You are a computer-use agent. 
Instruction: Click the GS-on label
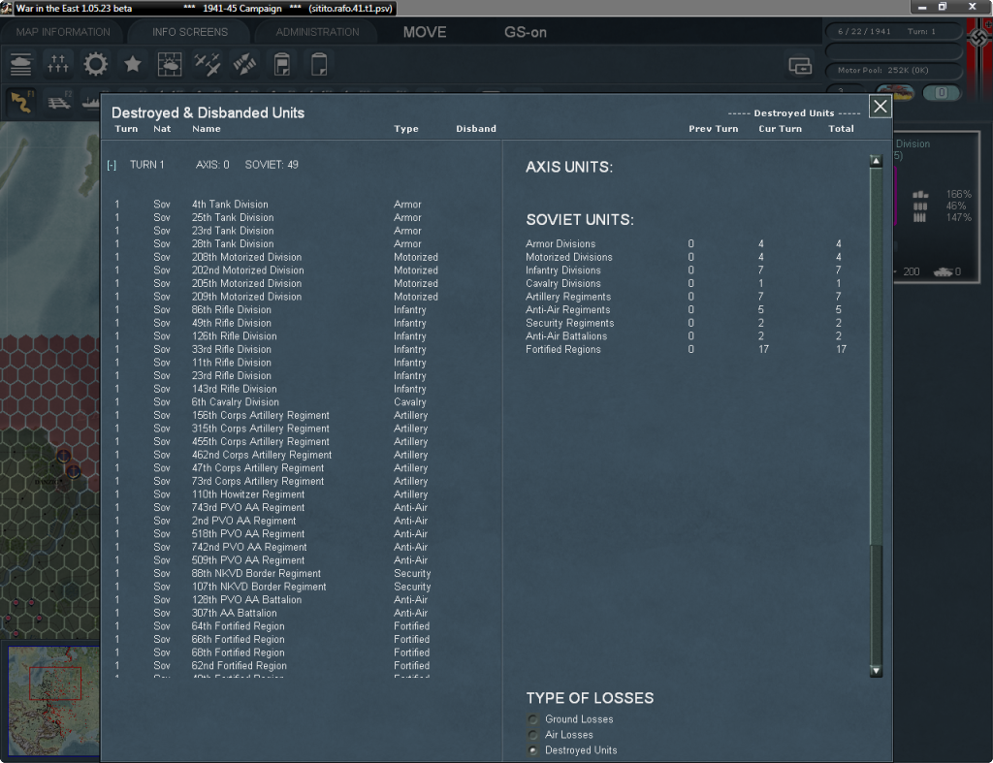click(x=525, y=32)
